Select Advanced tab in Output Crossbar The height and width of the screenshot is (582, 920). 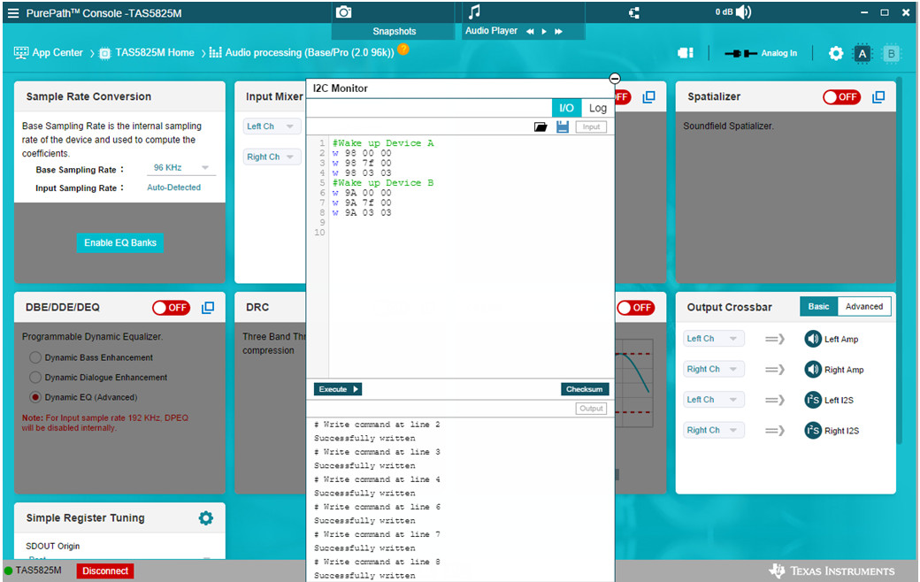coord(864,306)
